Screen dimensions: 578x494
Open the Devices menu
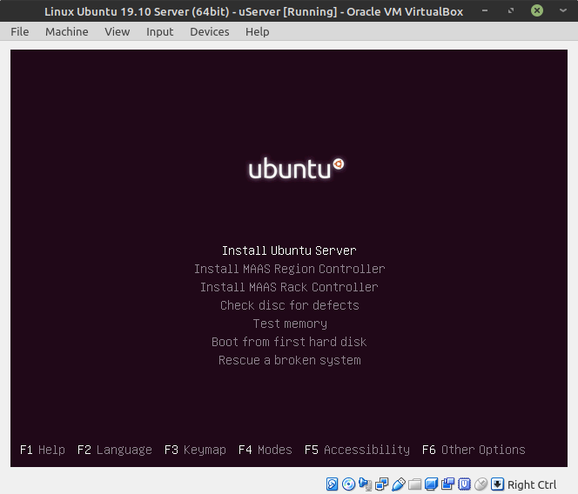pyautogui.click(x=210, y=31)
